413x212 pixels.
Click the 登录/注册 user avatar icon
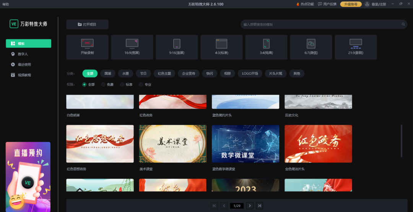(367, 4)
